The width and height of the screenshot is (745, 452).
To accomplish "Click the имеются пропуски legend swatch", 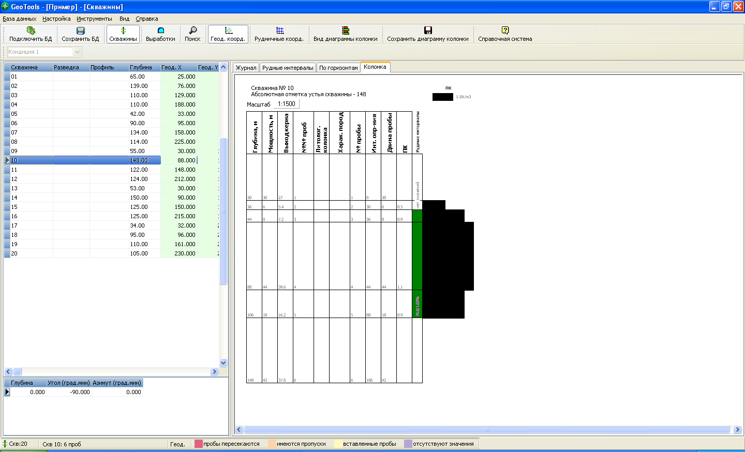I will pos(272,444).
